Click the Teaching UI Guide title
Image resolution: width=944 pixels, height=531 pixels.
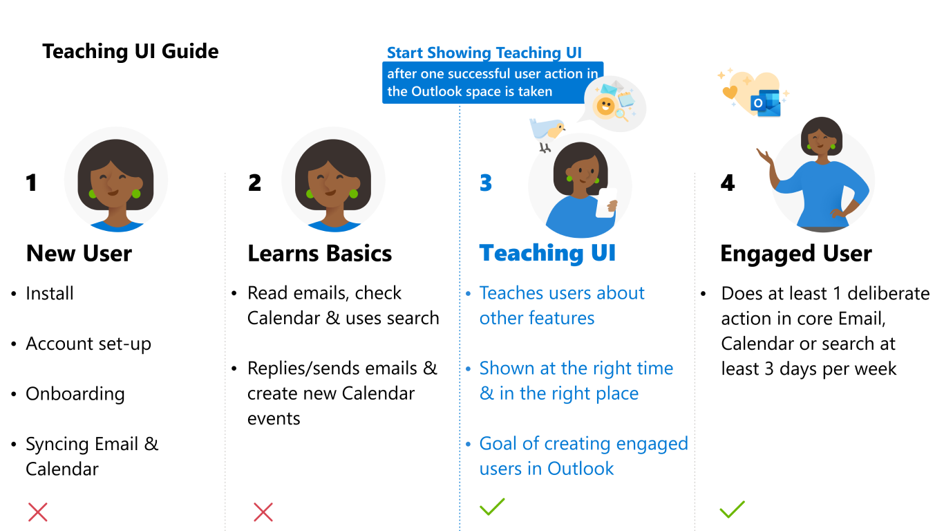(131, 51)
